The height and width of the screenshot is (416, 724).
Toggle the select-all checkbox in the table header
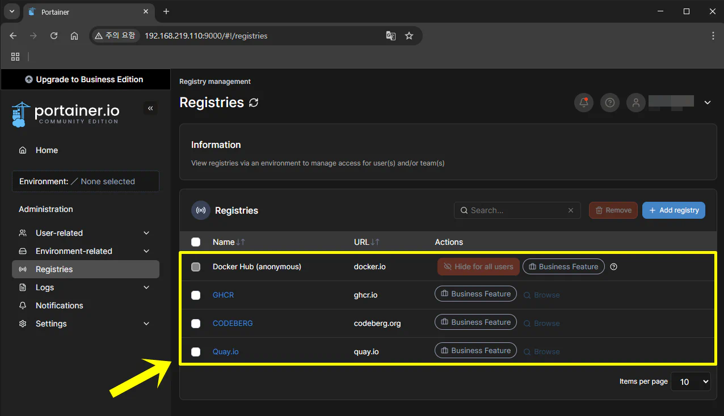pyautogui.click(x=196, y=242)
